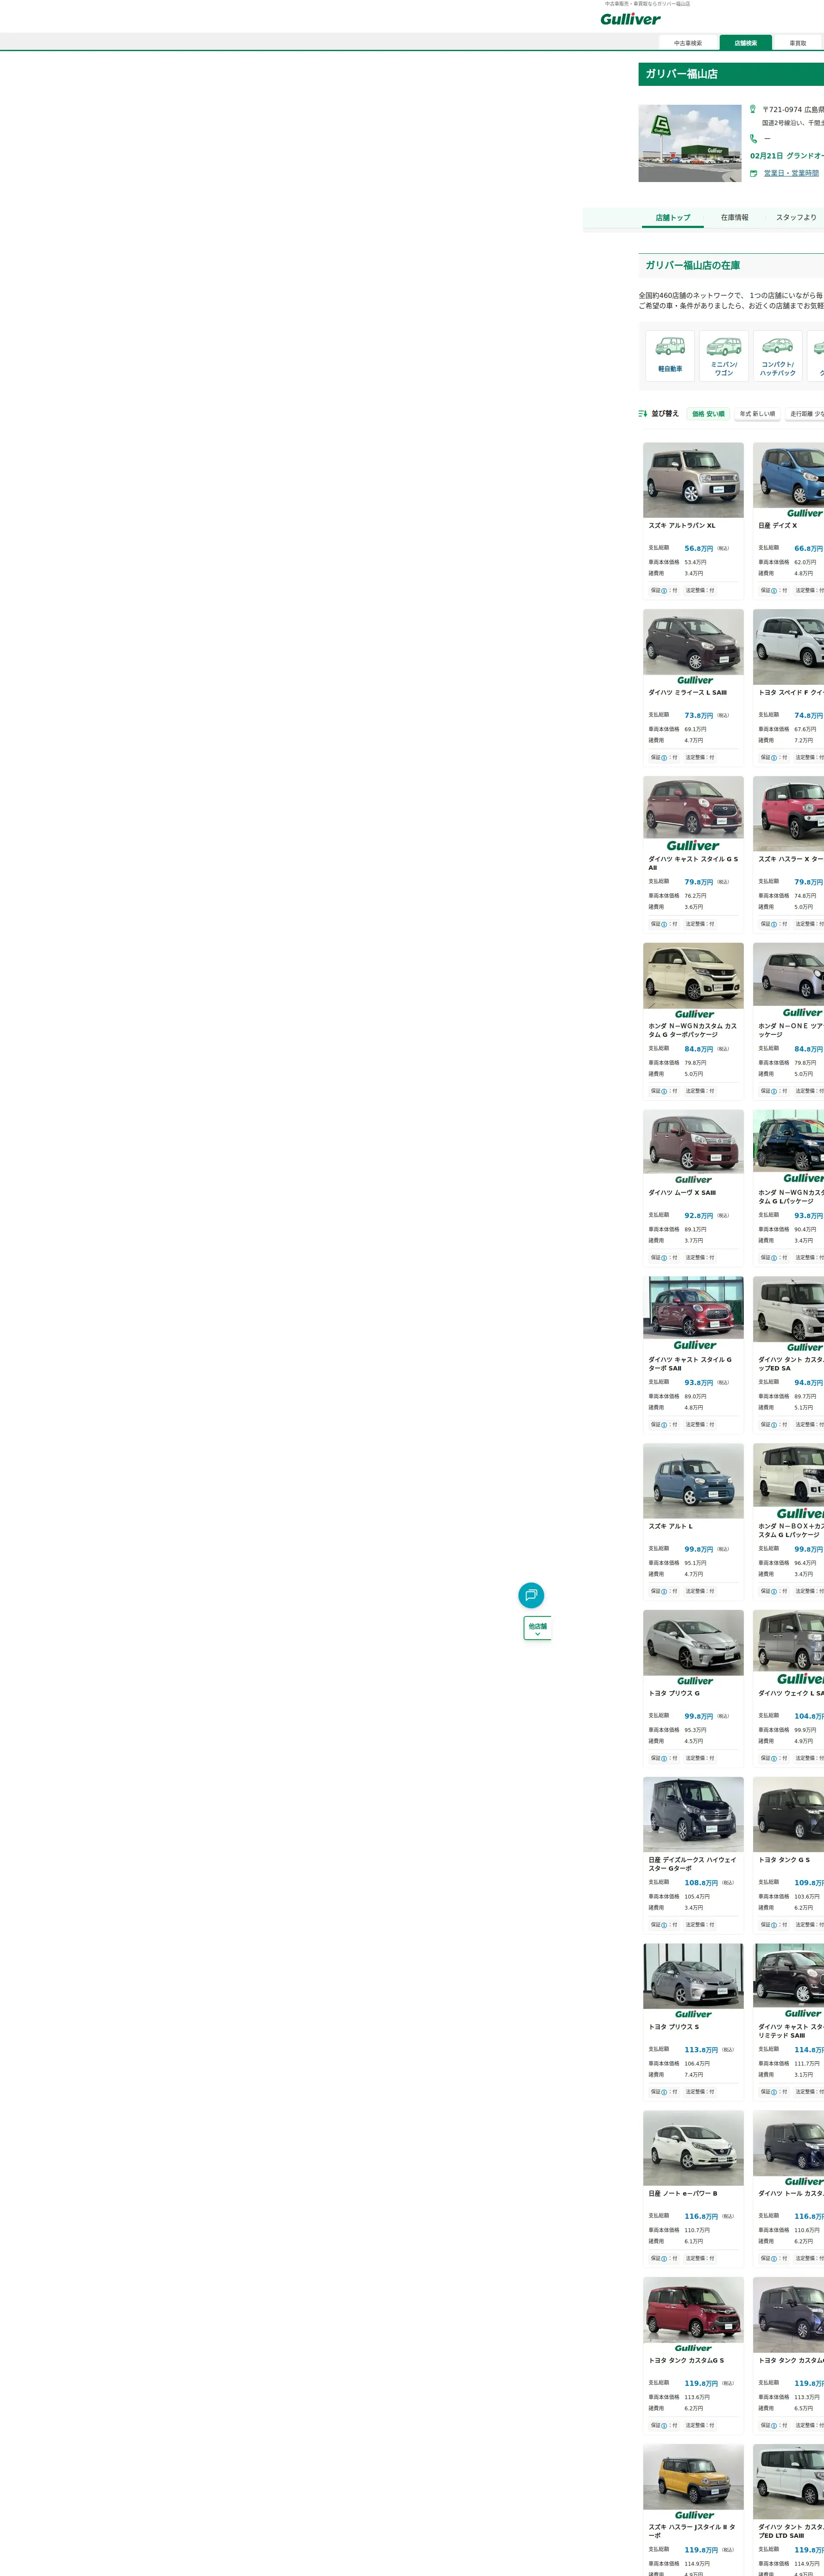824x2576 pixels.
Task: Open 保証 info icon on ミライース L SAIII card
Action: tap(664, 758)
